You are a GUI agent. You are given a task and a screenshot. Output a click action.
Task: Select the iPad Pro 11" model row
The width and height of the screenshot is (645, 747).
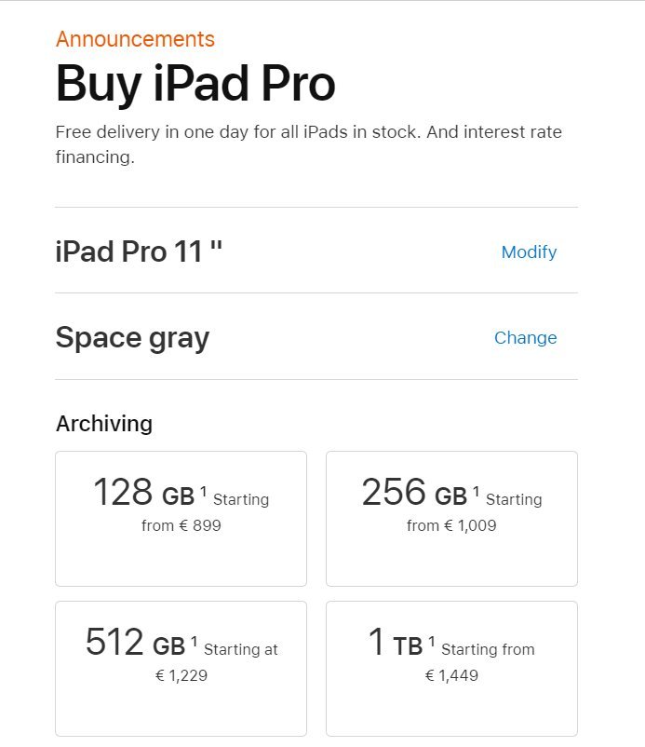[140, 251]
